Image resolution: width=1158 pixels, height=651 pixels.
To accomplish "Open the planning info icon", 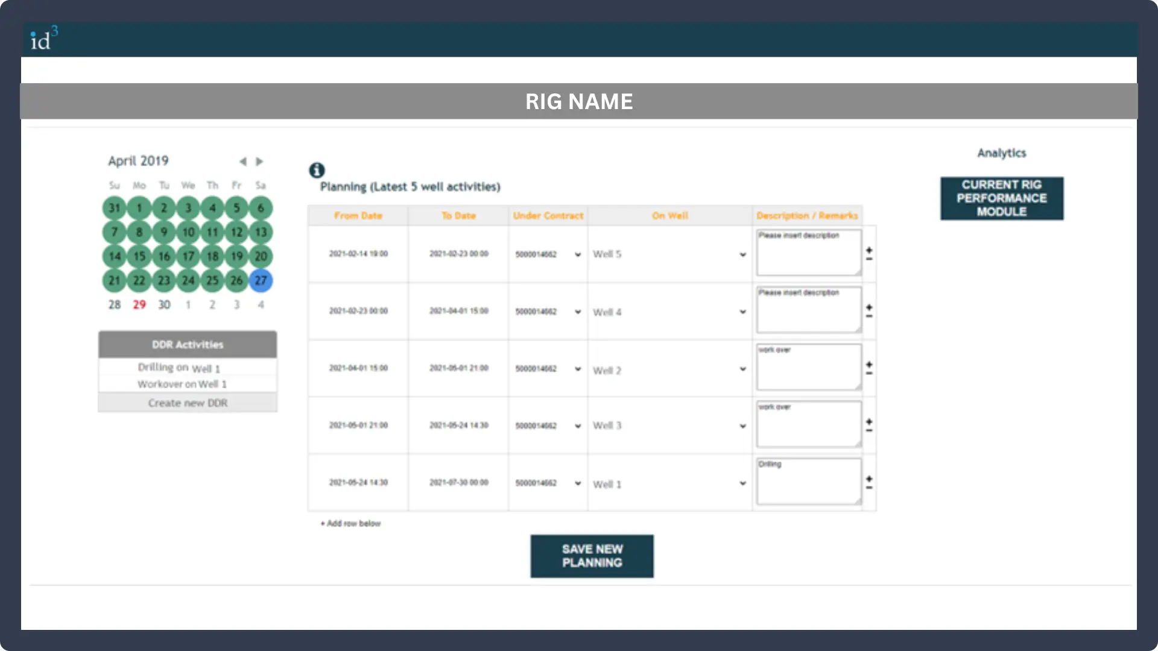I will point(317,171).
